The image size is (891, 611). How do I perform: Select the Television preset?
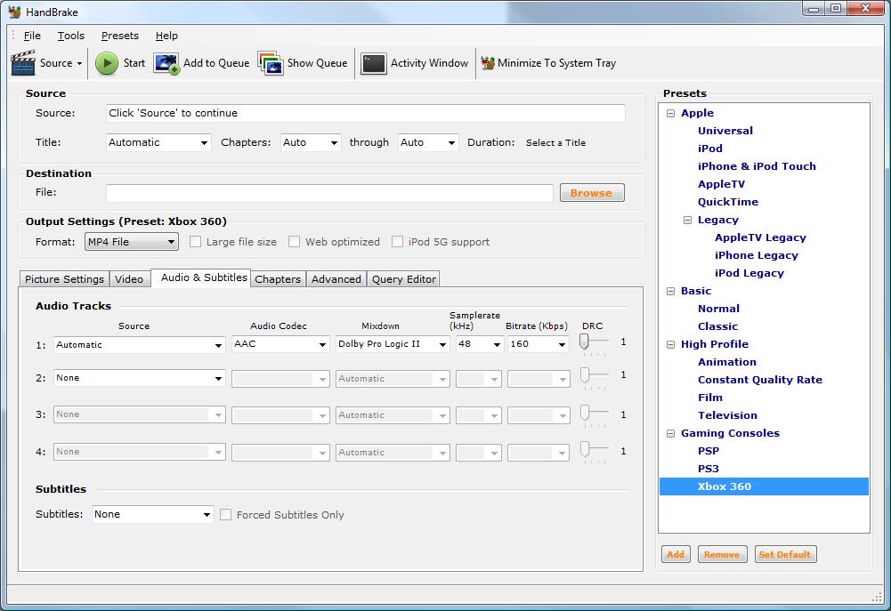click(x=727, y=415)
